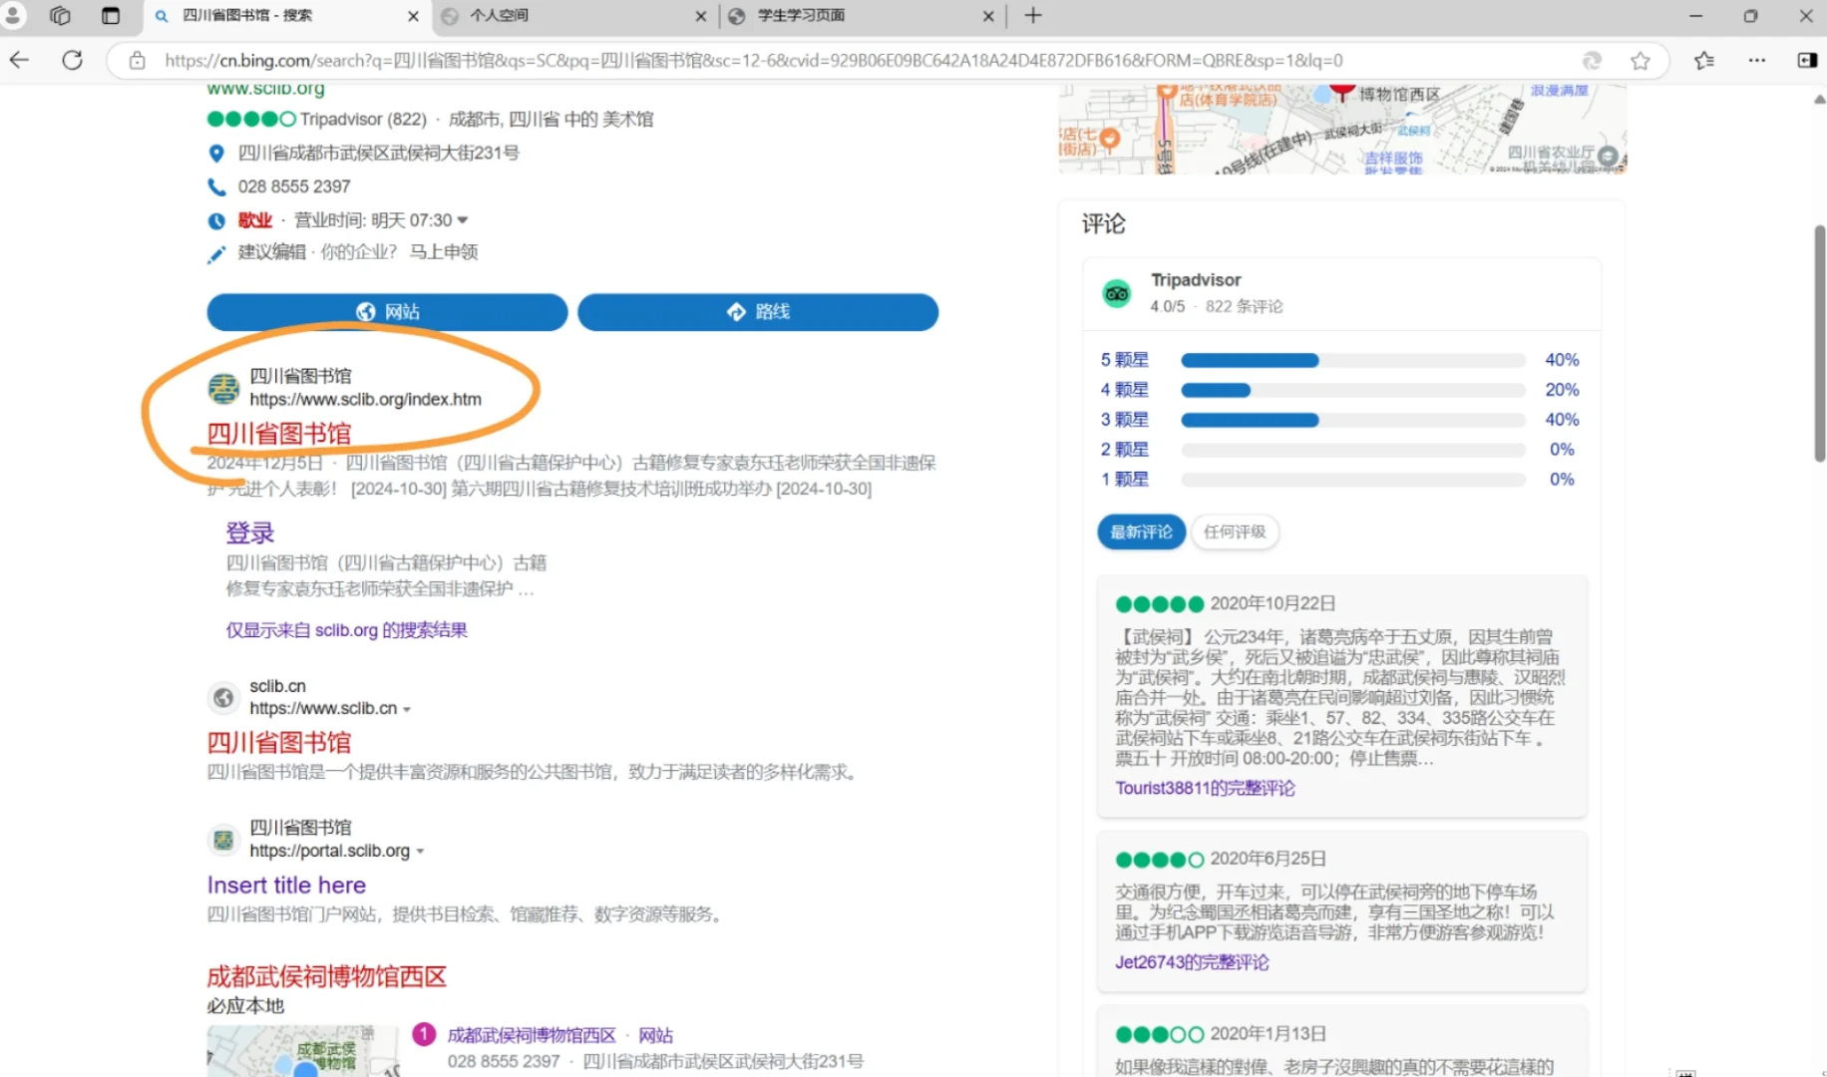The width and height of the screenshot is (1827, 1077).
Task: Click the 建议编辑 link
Action: 271,252
